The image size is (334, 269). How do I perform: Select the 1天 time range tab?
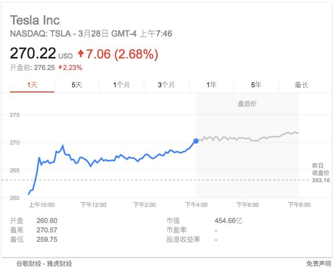[32, 85]
